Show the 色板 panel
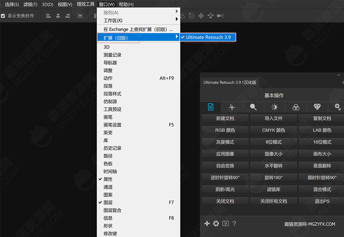The height and width of the screenshot is (237, 344). (138, 164)
